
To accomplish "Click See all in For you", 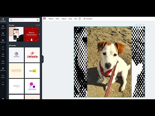I will (x=38, y=25).
